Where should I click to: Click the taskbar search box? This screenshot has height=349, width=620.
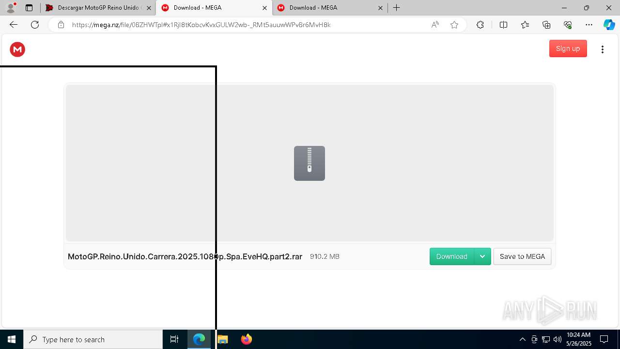pyautogui.click(x=93, y=339)
